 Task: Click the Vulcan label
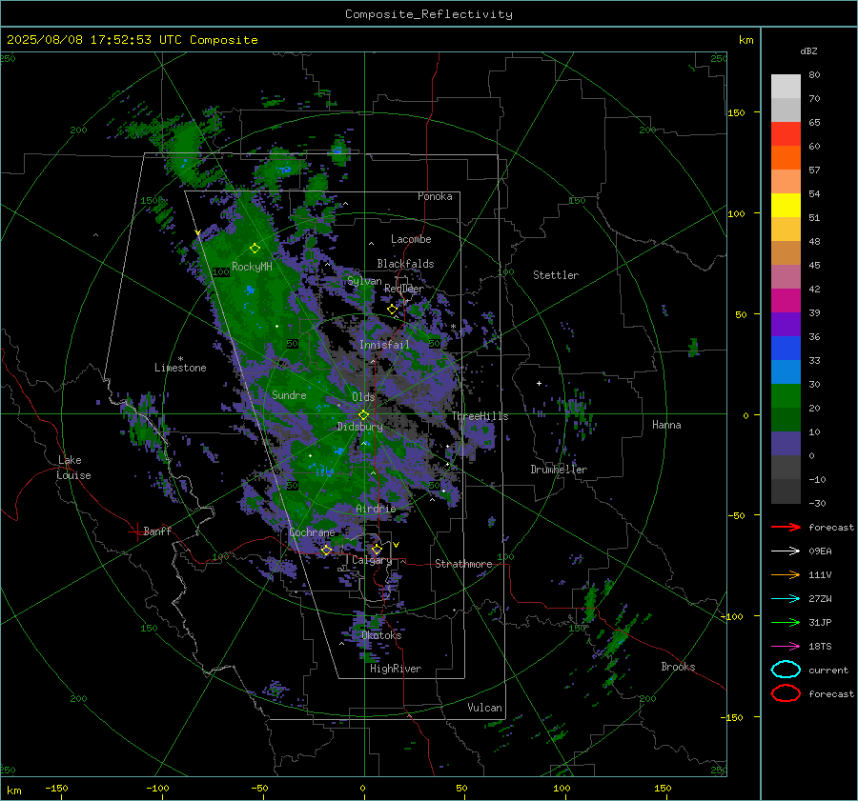pyautogui.click(x=484, y=708)
